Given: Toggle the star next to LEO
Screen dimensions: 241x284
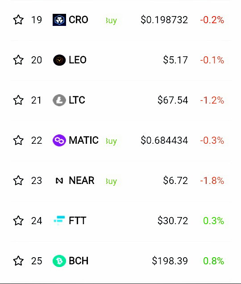Looking at the screenshot, I should pos(18,60).
